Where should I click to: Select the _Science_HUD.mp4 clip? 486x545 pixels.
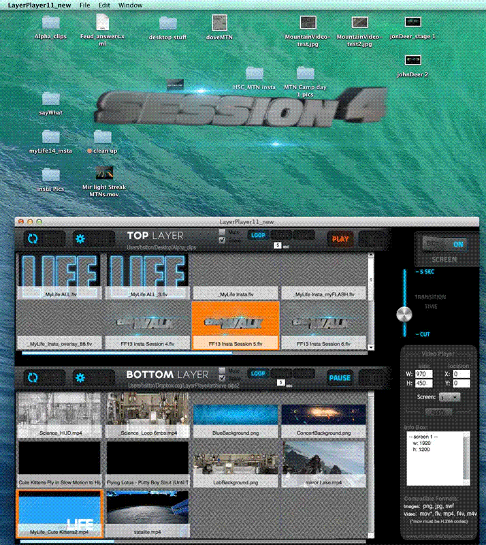coord(59,415)
